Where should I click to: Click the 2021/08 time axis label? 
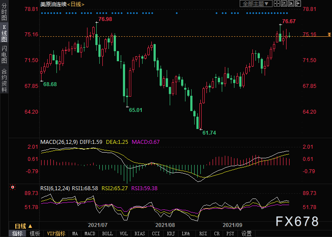(x=165, y=225)
